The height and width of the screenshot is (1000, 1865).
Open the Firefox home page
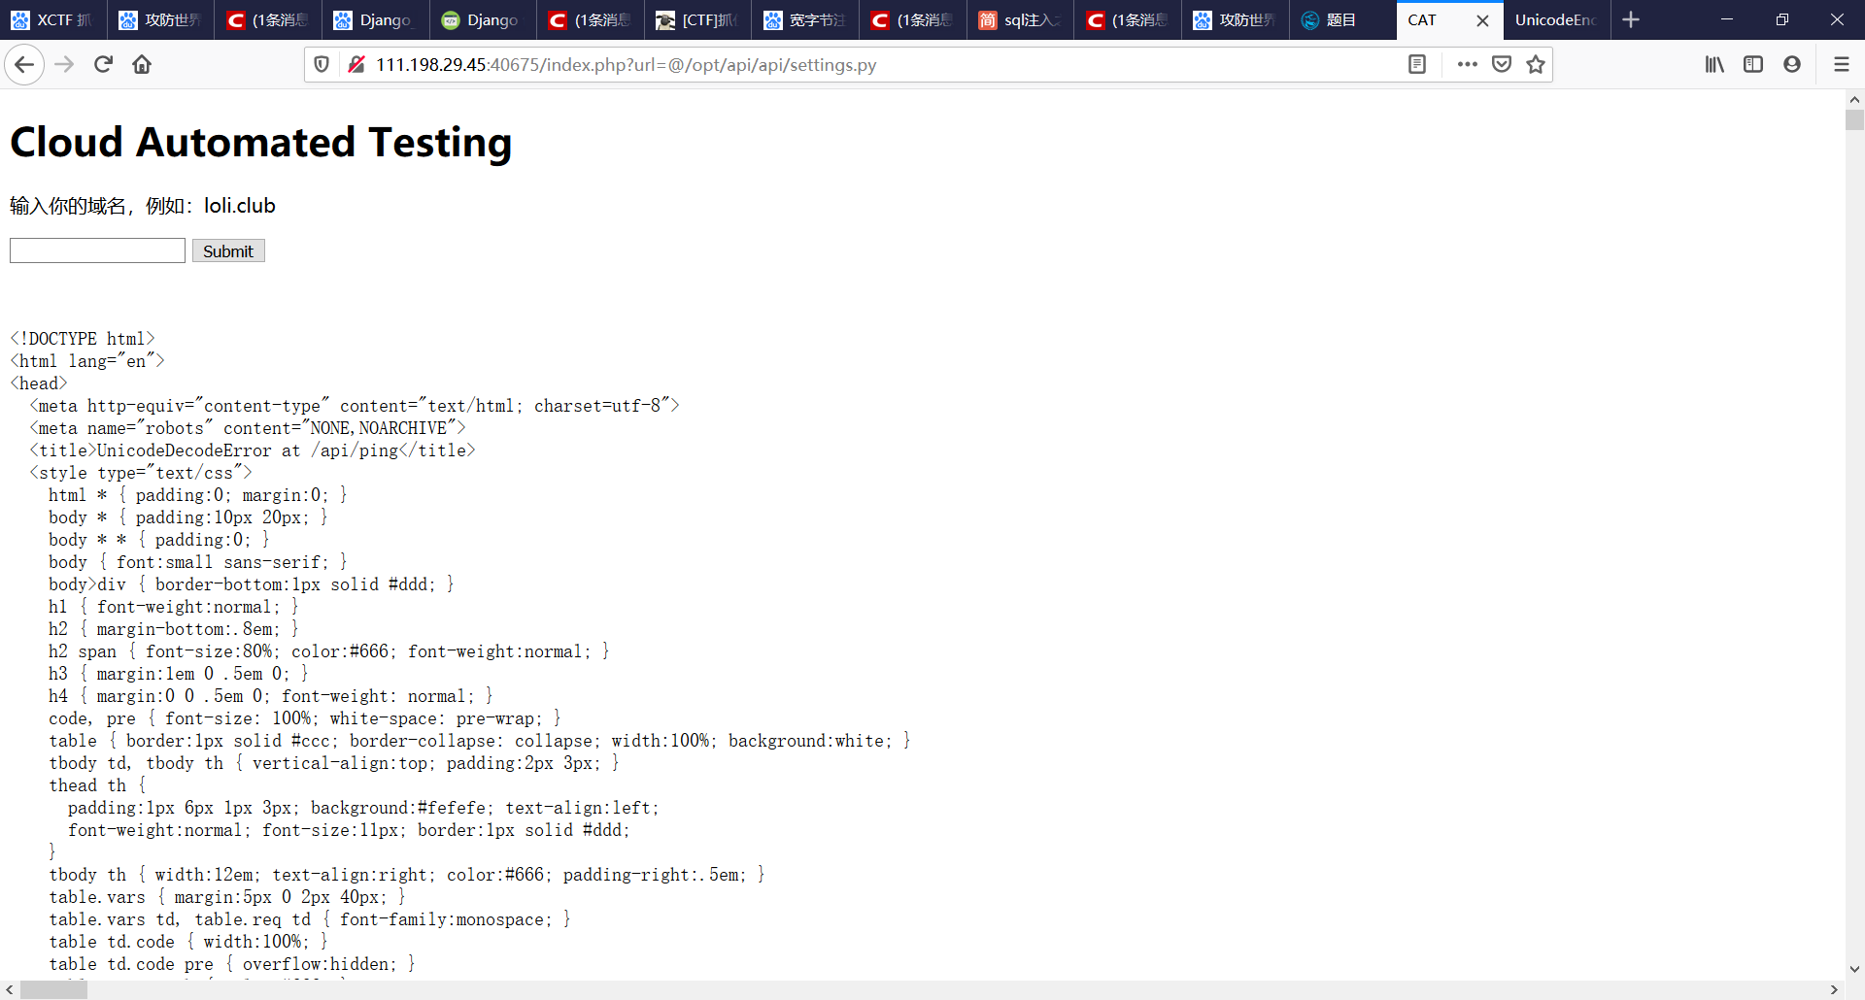pyautogui.click(x=142, y=65)
